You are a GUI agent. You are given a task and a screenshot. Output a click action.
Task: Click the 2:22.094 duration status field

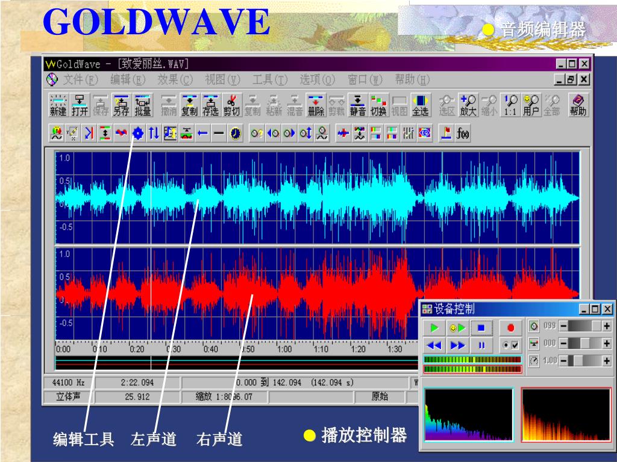tap(137, 382)
